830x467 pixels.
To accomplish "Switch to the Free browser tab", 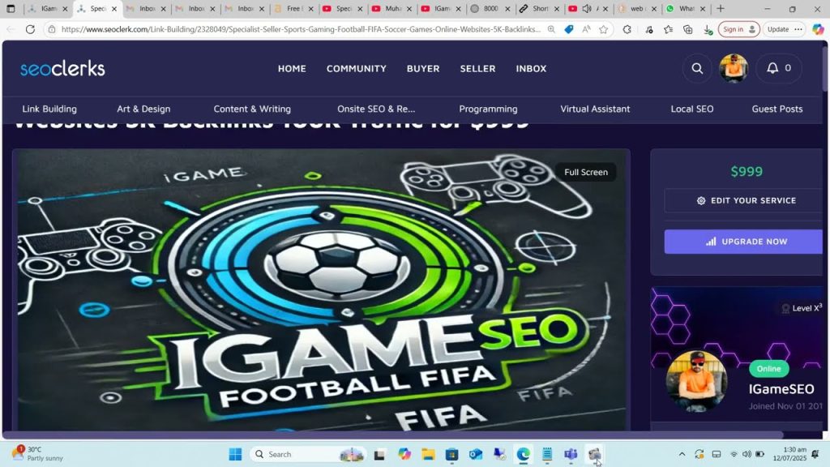I will coord(293,8).
